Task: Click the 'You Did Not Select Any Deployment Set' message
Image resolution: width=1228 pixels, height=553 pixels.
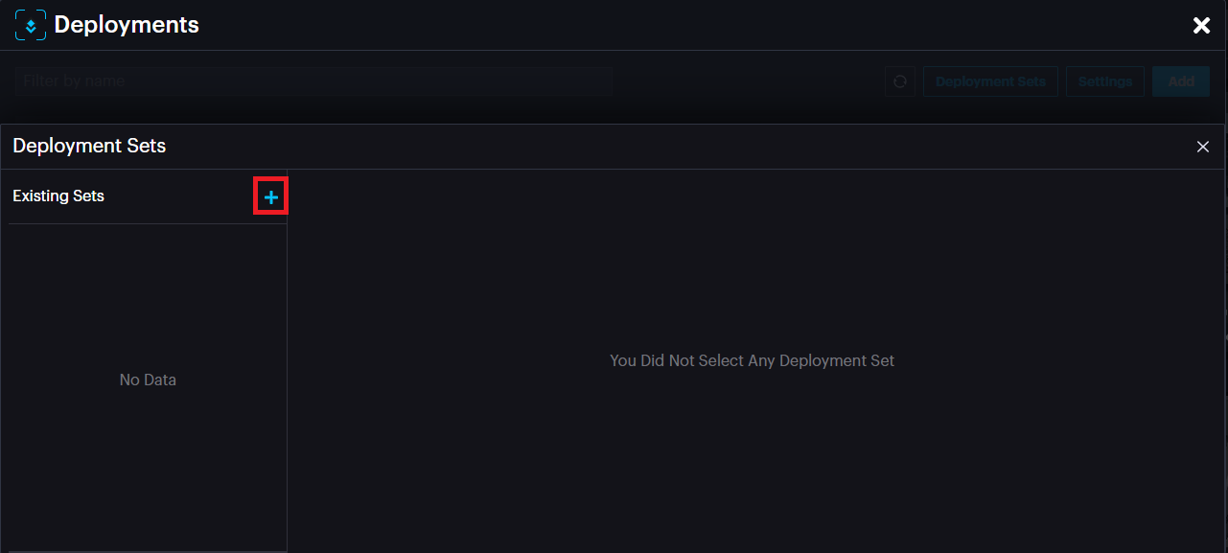Action: pyautogui.click(x=752, y=360)
